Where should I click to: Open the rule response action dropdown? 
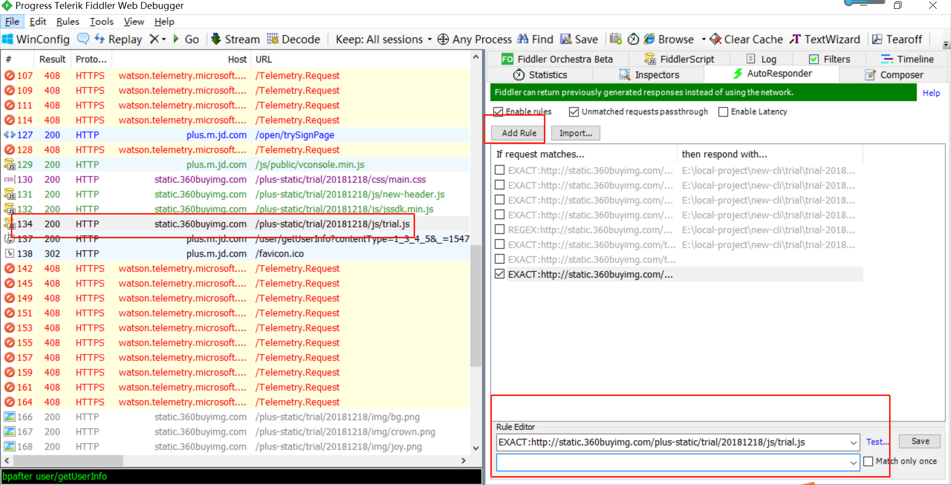(x=853, y=463)
